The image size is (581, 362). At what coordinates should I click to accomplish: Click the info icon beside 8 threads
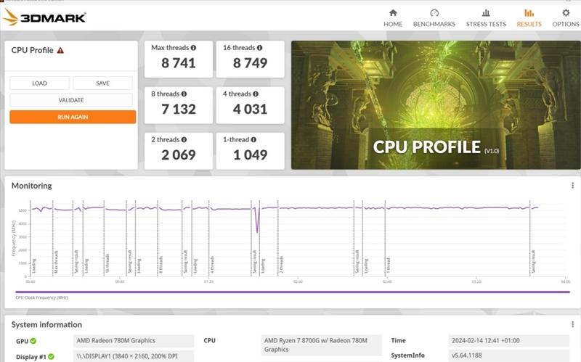click(185, 94)
